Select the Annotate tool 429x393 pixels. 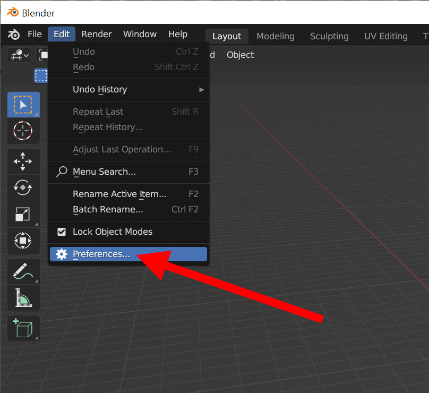pyautogui.click(x=23, y=271)
